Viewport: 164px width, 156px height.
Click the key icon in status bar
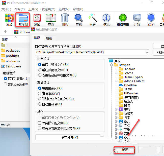pos(8,125)
